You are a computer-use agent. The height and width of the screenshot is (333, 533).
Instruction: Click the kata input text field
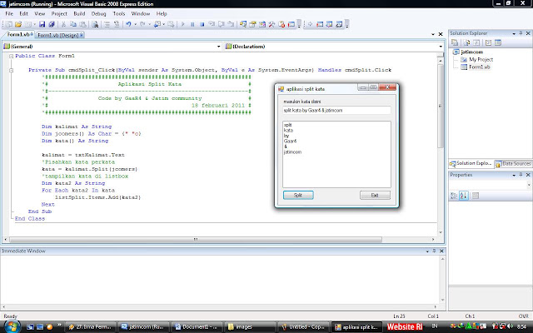coord(336,111)
